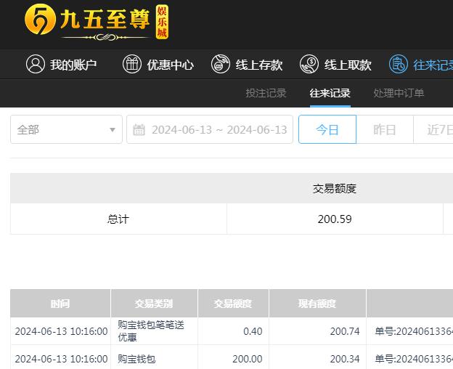Click the 总计 row label
Viewport: 453px width, 369px height.
(118, 219)
